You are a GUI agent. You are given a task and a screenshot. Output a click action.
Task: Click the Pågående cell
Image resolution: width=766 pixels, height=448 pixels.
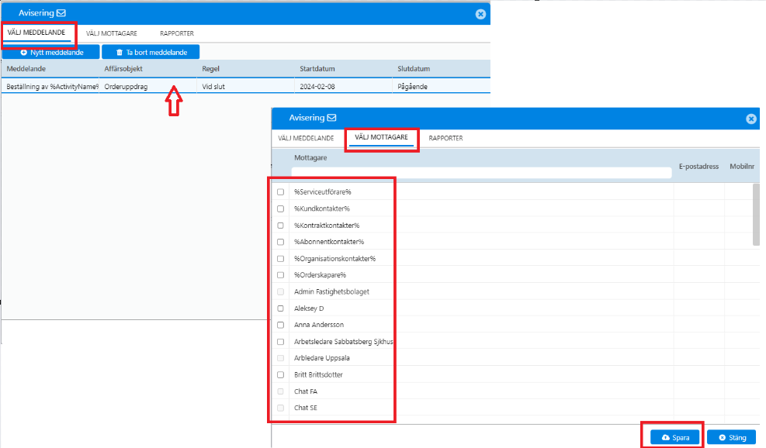point(441,86)
